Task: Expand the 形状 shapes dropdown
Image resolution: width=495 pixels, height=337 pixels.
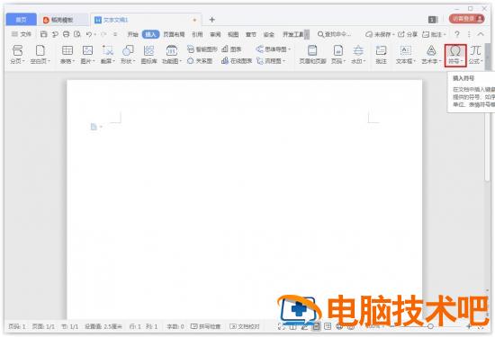Action: (134, 61)
